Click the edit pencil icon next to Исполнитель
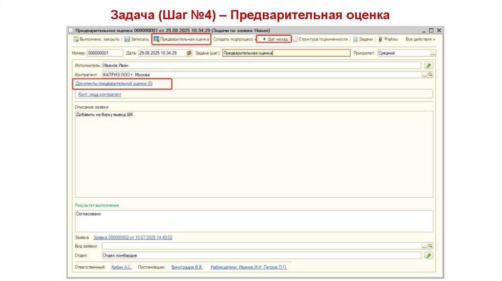This screenshot has width=502, height=281. (428, 66)
